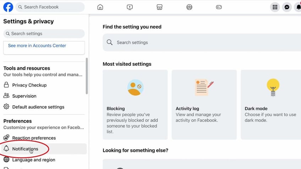The height and width of the screenshot is (169, 301).
Task: Open the Marketplace icon
Action: (x=159, y=7)
